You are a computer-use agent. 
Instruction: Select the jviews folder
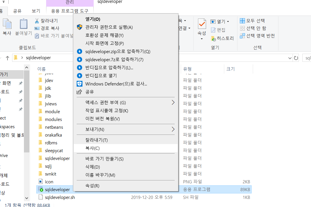click(x=50, y=104)
